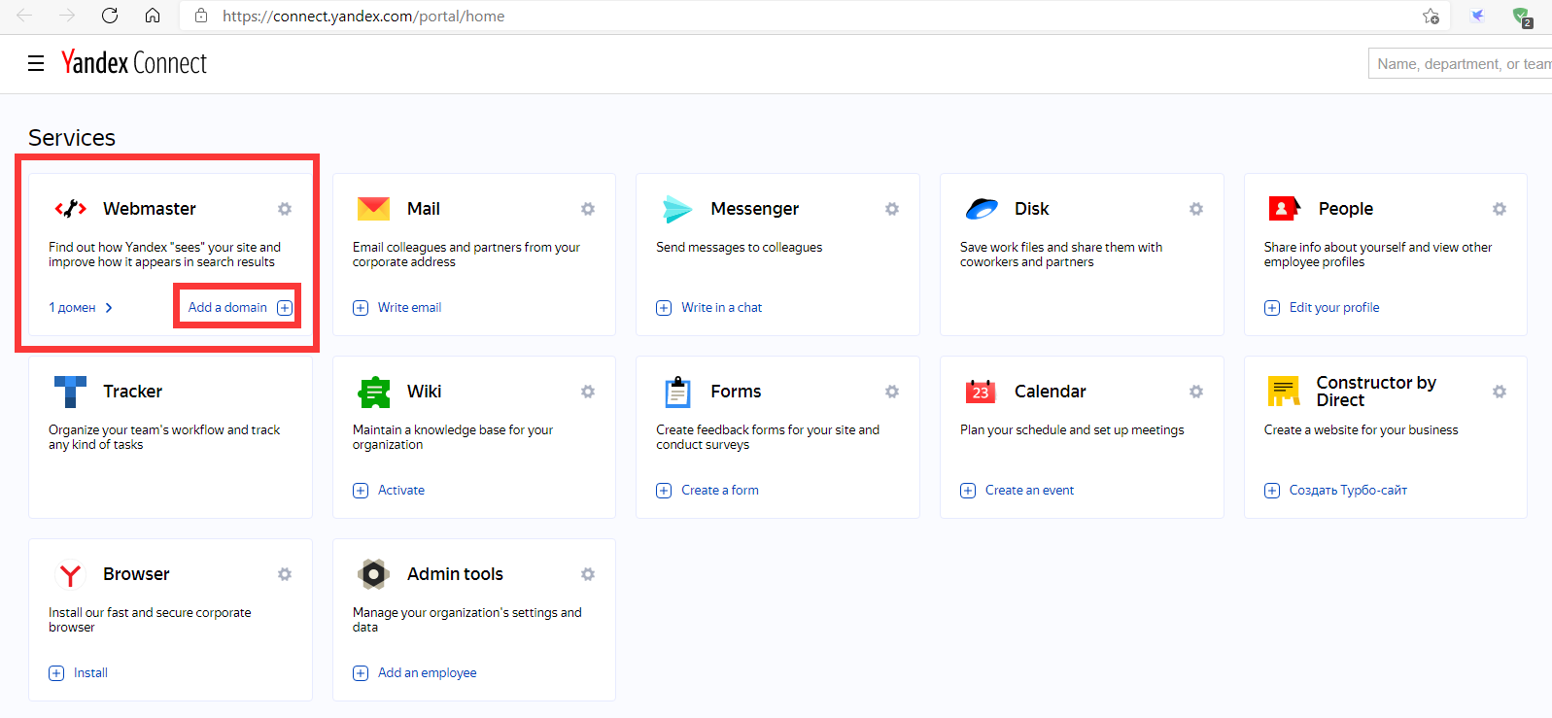The image size is (1552, 718).
Task: Open the Messenger paper plane icon
Action: pyautogui.click(x=677, y=209)
